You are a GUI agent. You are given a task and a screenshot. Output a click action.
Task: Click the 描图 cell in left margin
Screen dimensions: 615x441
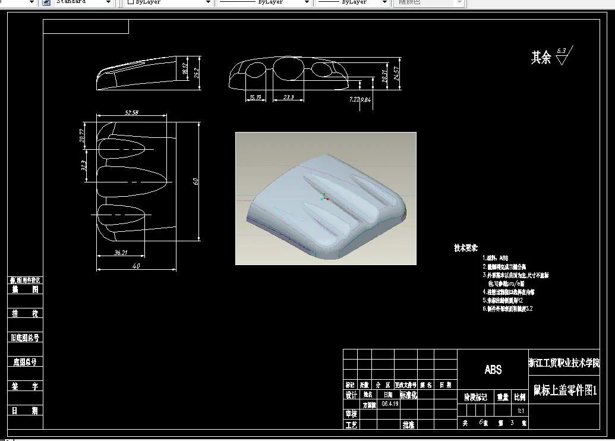tap(25, 289)
